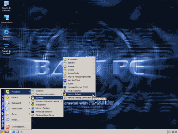This screenshot has width=178, height=134.
Task: Launch Internet Explorer from quick launch bar
Action: (14, 132)
